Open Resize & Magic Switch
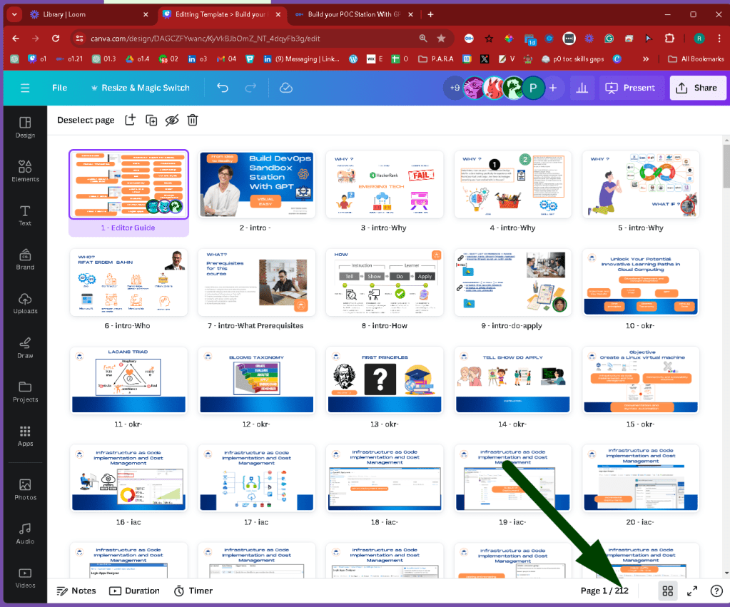Screen dimensions: 730x607 coord(140,88)
